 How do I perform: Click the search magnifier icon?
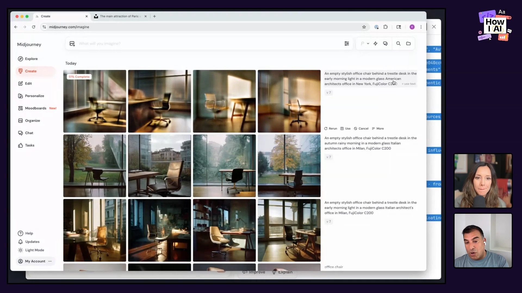tap(398, 43)
